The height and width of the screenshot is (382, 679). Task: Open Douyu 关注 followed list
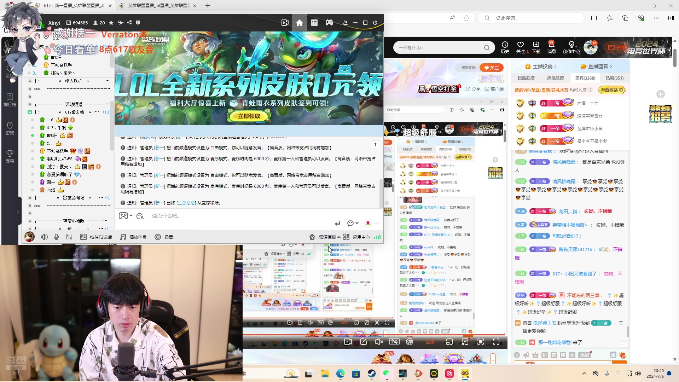[x=521, y=47]
